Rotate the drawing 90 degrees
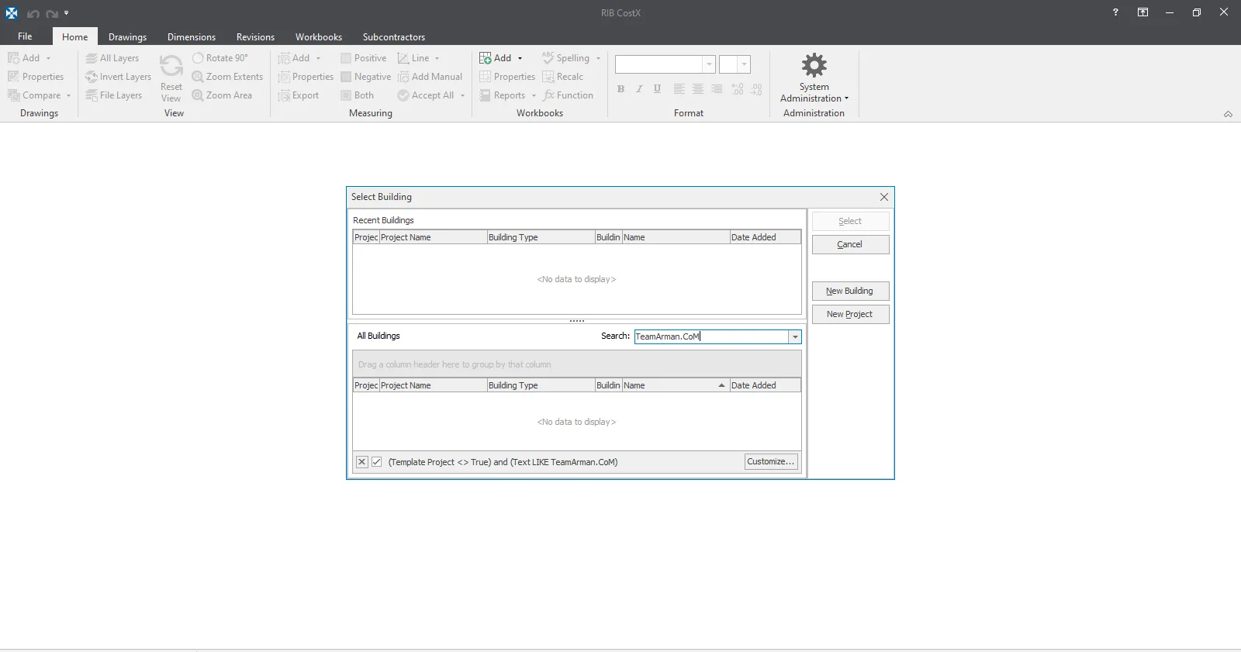The height and width of the screenshot is (652, 1241). (220, 58)
